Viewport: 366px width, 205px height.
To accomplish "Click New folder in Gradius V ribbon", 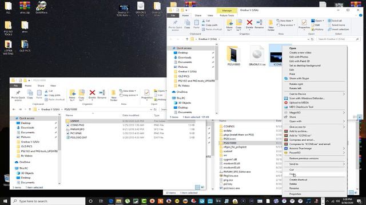I will 270,25.
